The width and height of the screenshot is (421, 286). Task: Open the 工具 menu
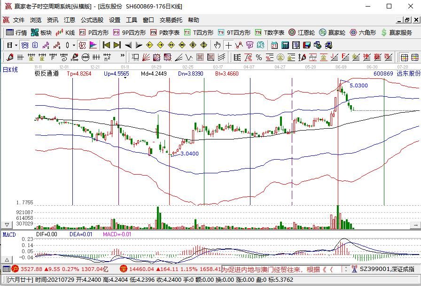pos(132,20)
